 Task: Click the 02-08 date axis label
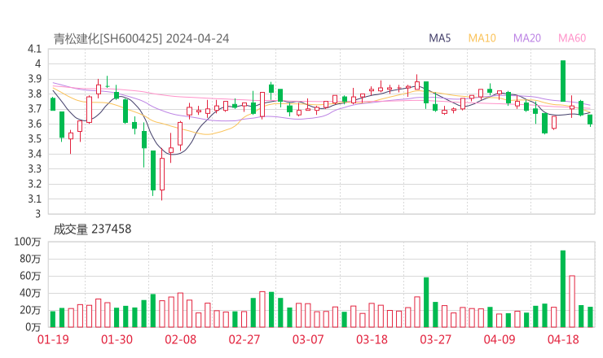click(180, 339)
